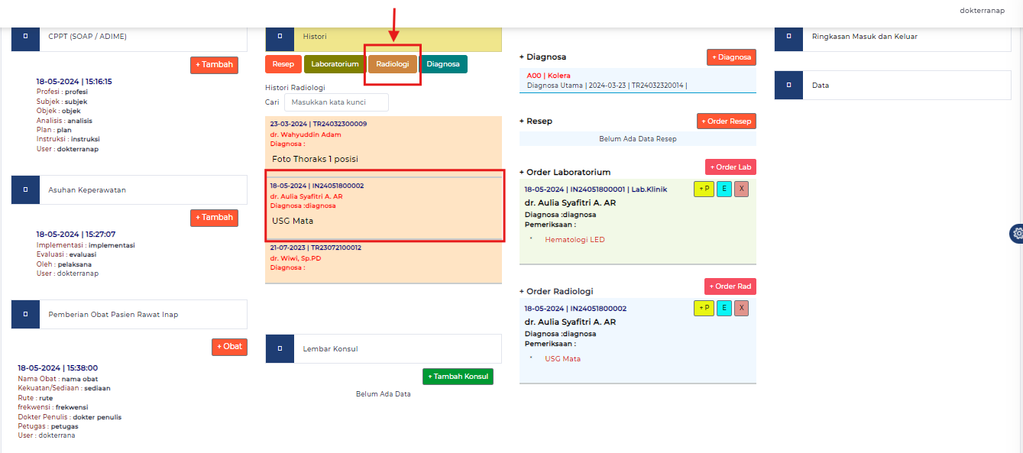Click the blue icon in the Histori header

coord(280,37)
